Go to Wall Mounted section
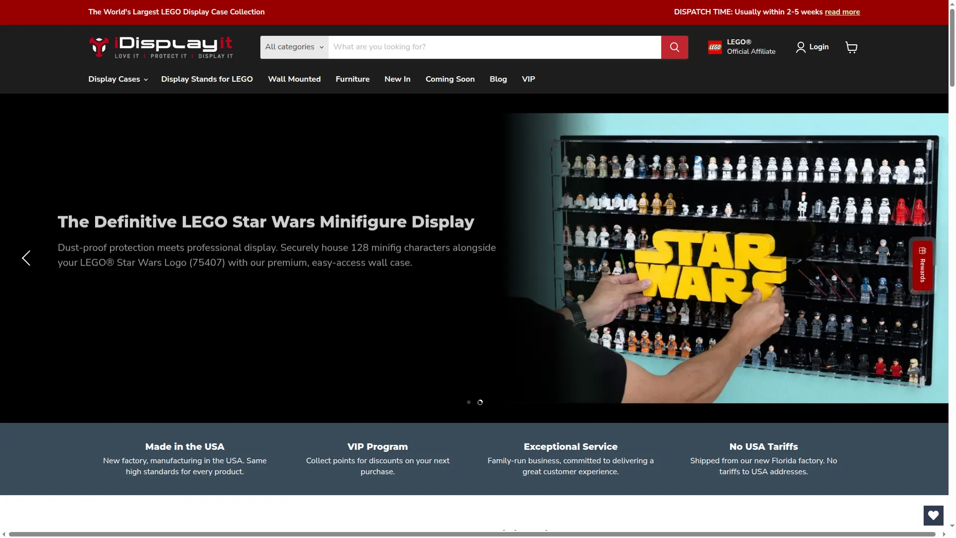Viewport: 956px width, 538px height. tap(294, 79)
